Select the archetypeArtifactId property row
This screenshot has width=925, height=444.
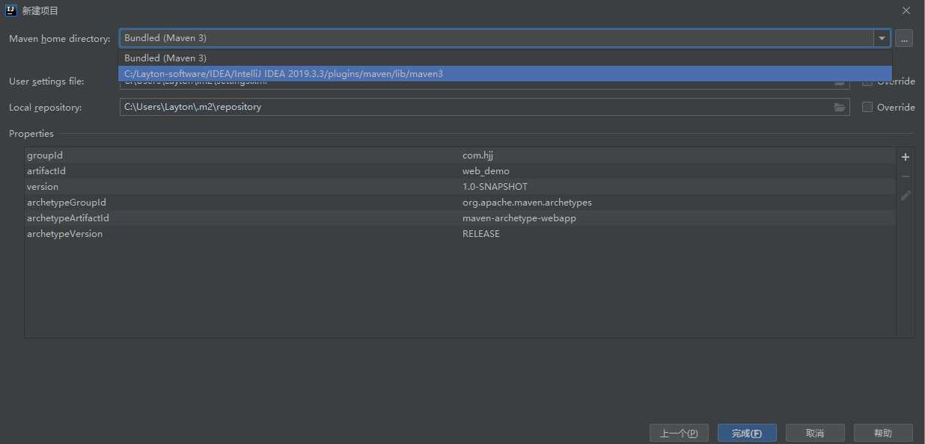460,218
